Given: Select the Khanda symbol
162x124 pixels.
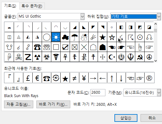Looking at the screenshot, I should tap(131, 57).
